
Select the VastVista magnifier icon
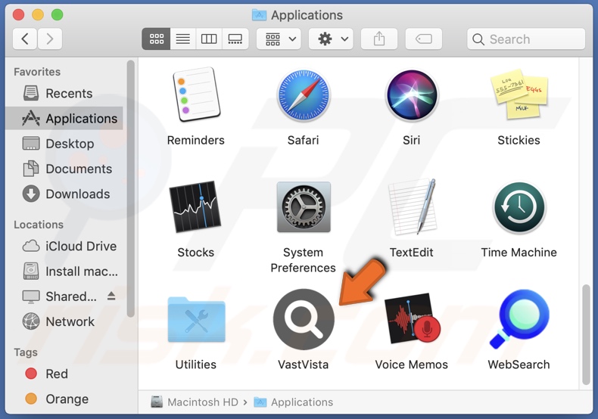point(304,319)
